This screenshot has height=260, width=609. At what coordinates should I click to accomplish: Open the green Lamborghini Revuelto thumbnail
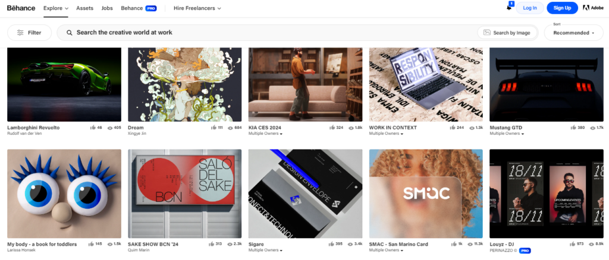(64, 84)
